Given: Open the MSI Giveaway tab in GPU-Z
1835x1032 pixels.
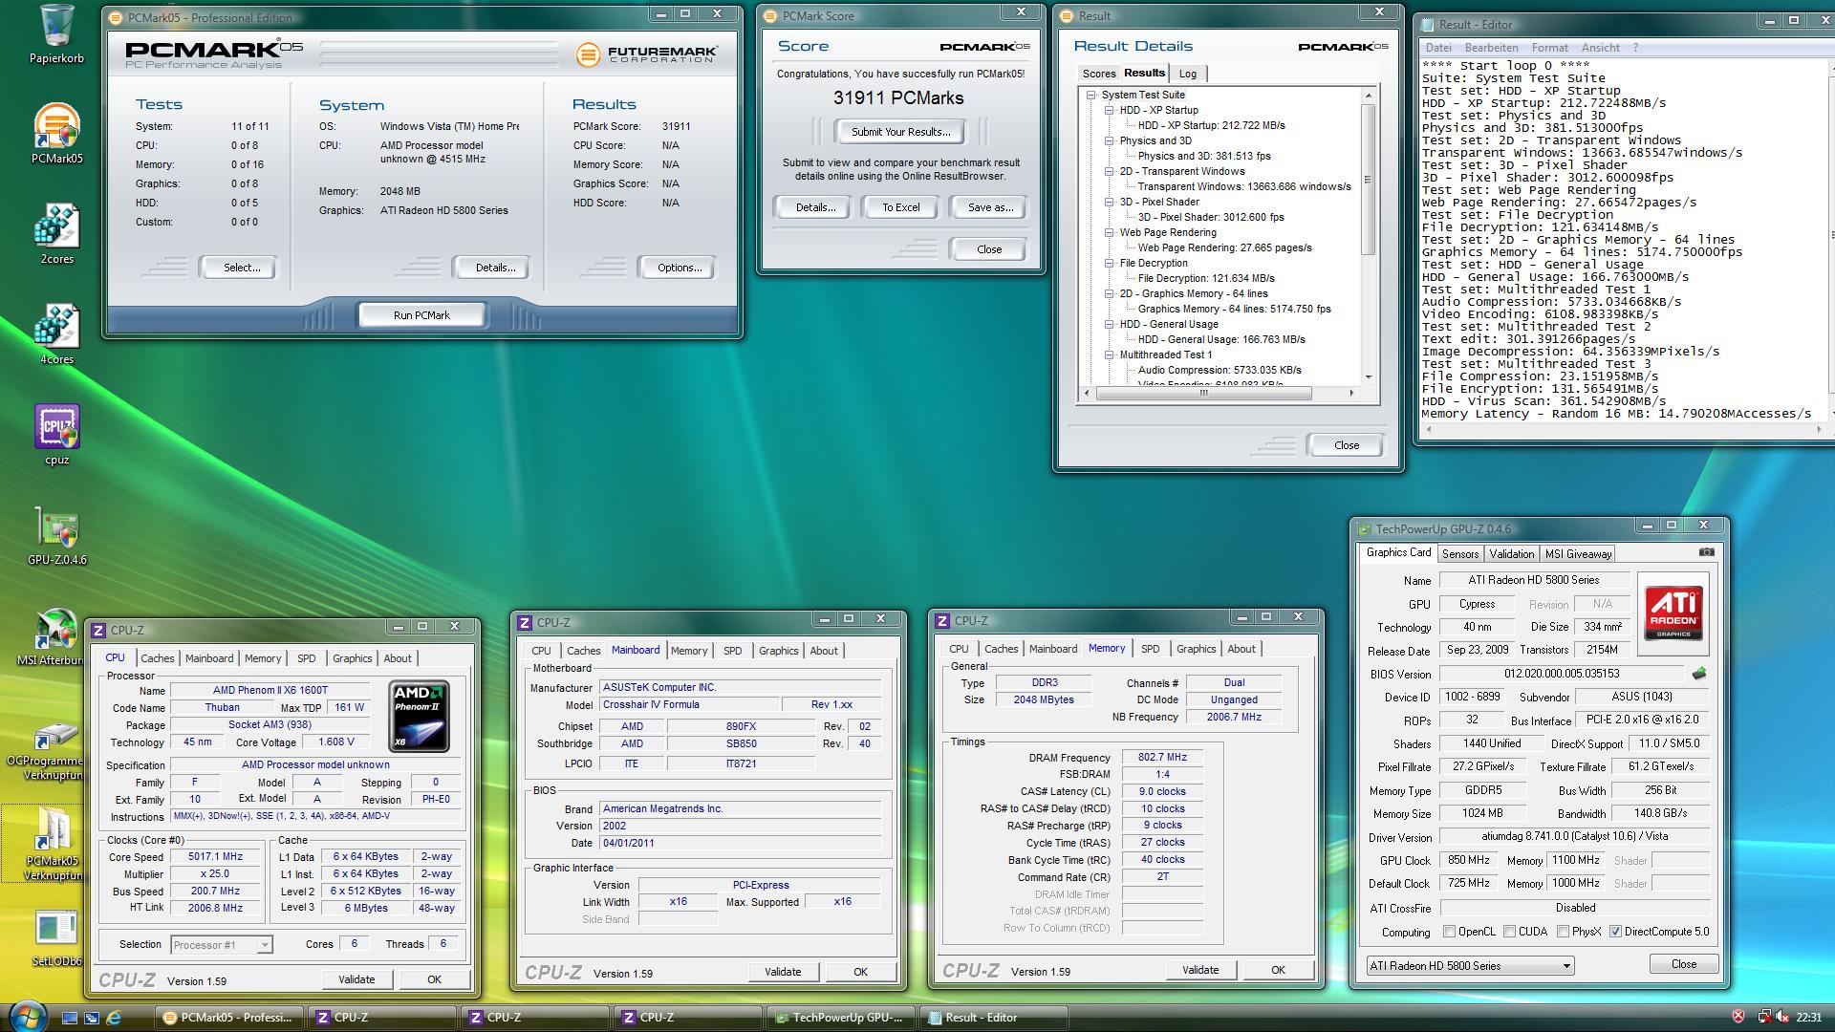Looking at the screenshot, I should [x=1578, y=554].
